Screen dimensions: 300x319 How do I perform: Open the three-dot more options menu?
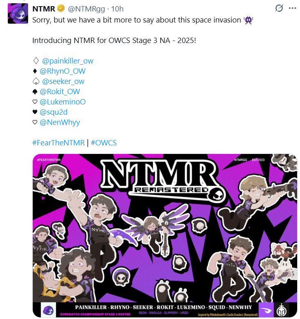[292, 8]
